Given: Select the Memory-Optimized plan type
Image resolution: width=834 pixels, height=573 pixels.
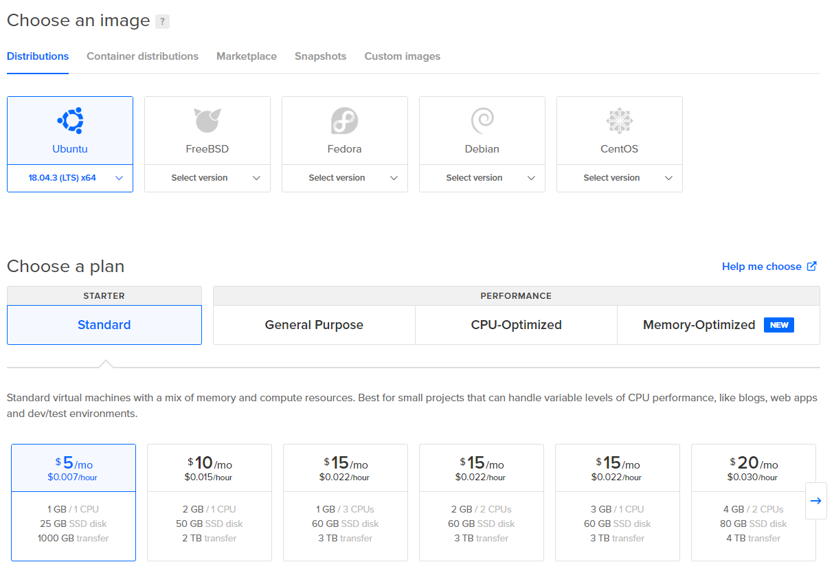Looking at the screenshot, I should click(719, 325).
